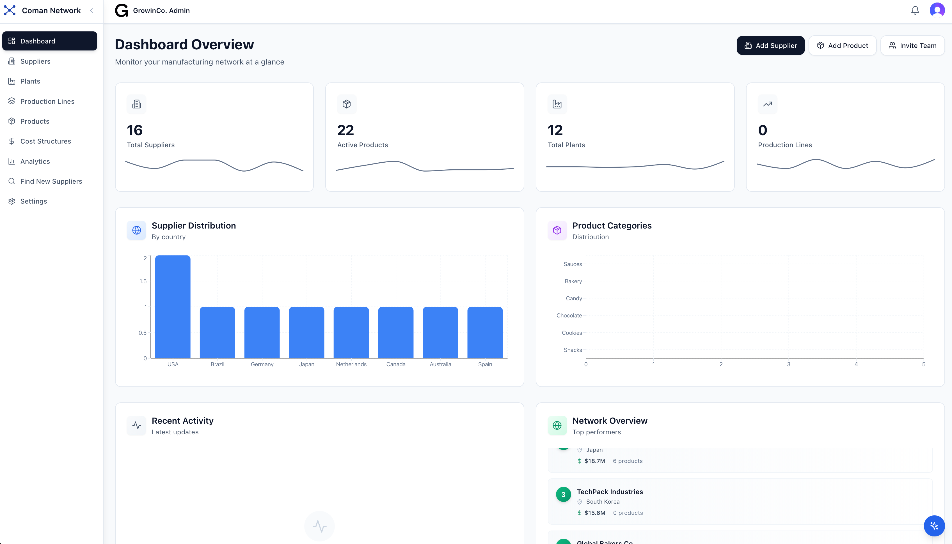Open the AI assistant sparkle button
The width and height of the screenshot is (952, 544).
pos(934,526)
